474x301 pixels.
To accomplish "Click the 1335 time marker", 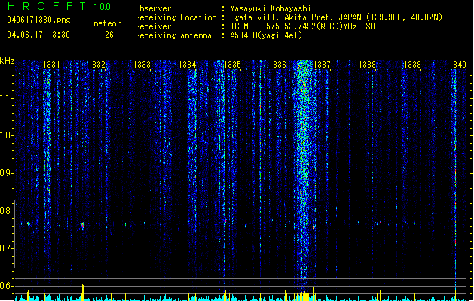I will click(232, 64).
